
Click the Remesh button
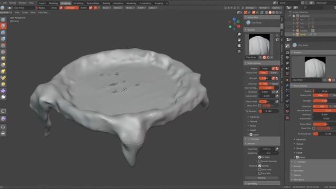262,178
